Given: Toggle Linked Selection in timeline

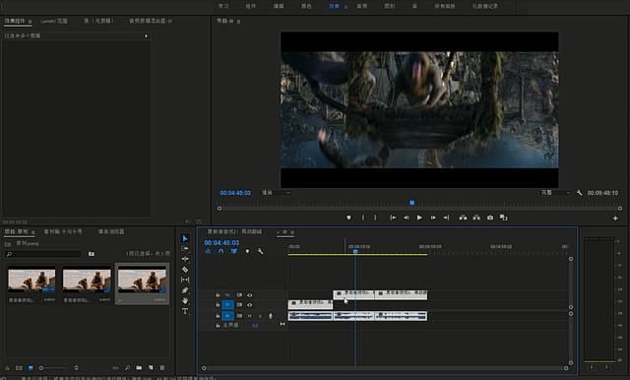Looking at the screenshot, I should point(234,251).
